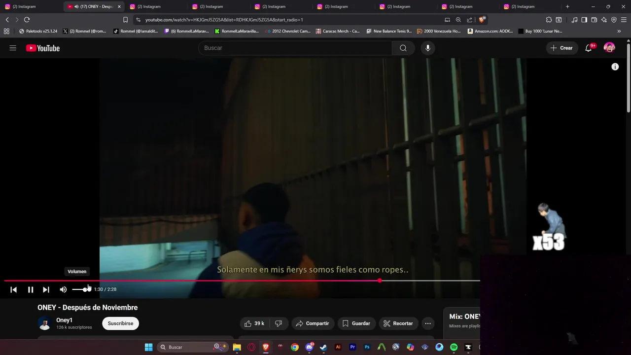631x355 pixels.
Task: Open the YouTube hamburger guide menu
Action: click(13, 48)
